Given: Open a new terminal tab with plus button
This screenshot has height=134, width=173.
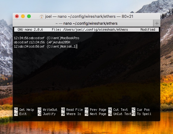Looking at the screenshot, I should (x=157, y=23).
